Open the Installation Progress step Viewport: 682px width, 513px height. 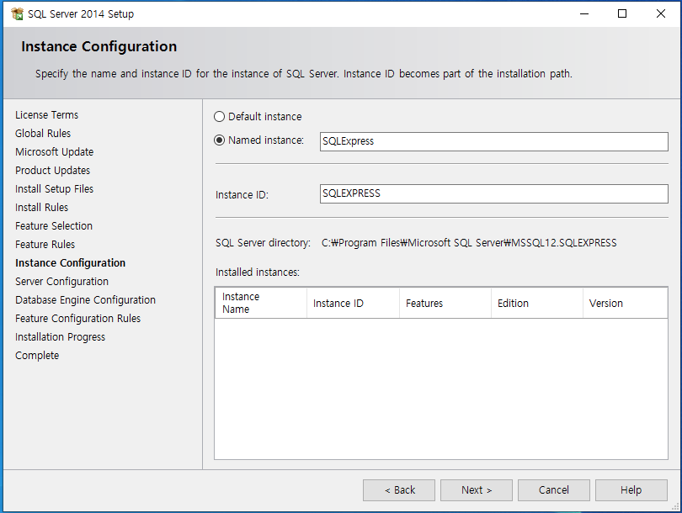(60, 336)
